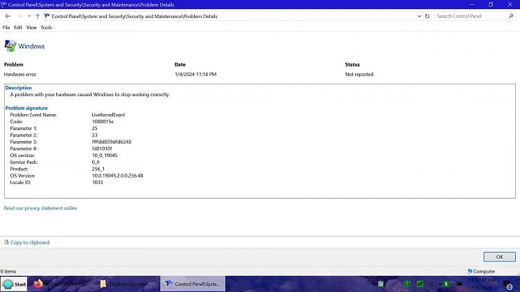
Task: Click the Problem signature heading
Action: point(26,108)
